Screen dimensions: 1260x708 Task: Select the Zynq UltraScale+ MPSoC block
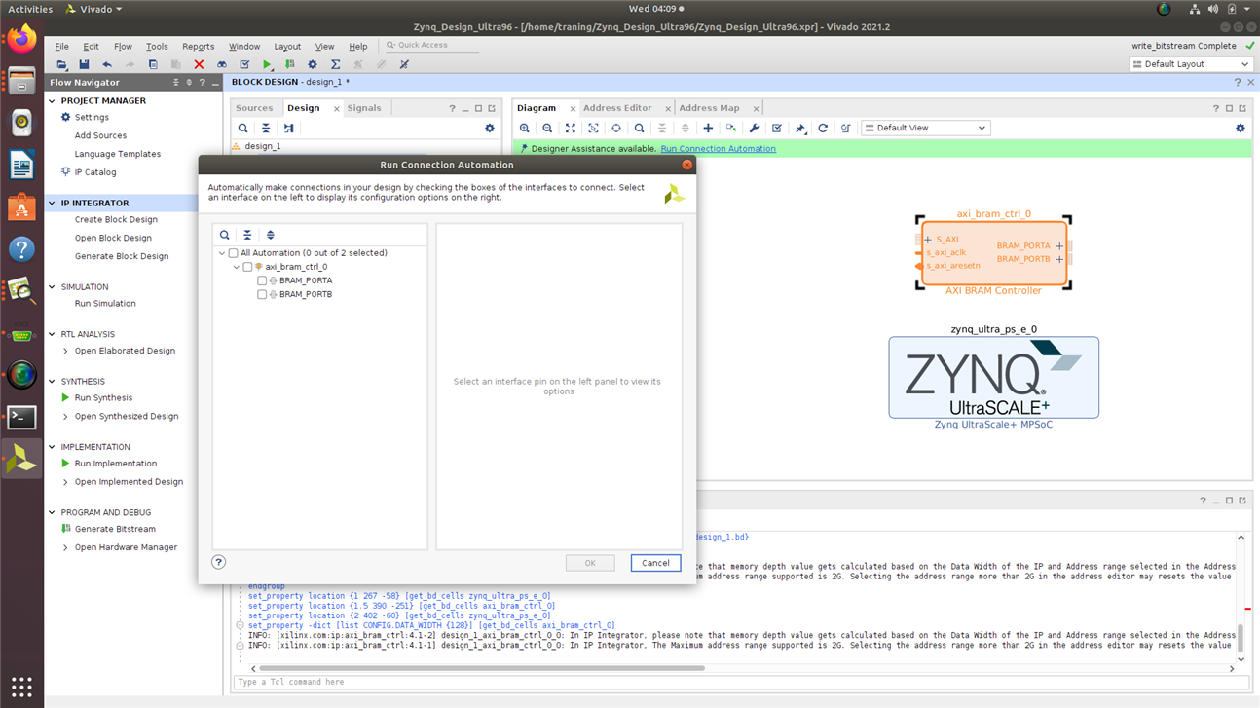(x=993, y=378)
